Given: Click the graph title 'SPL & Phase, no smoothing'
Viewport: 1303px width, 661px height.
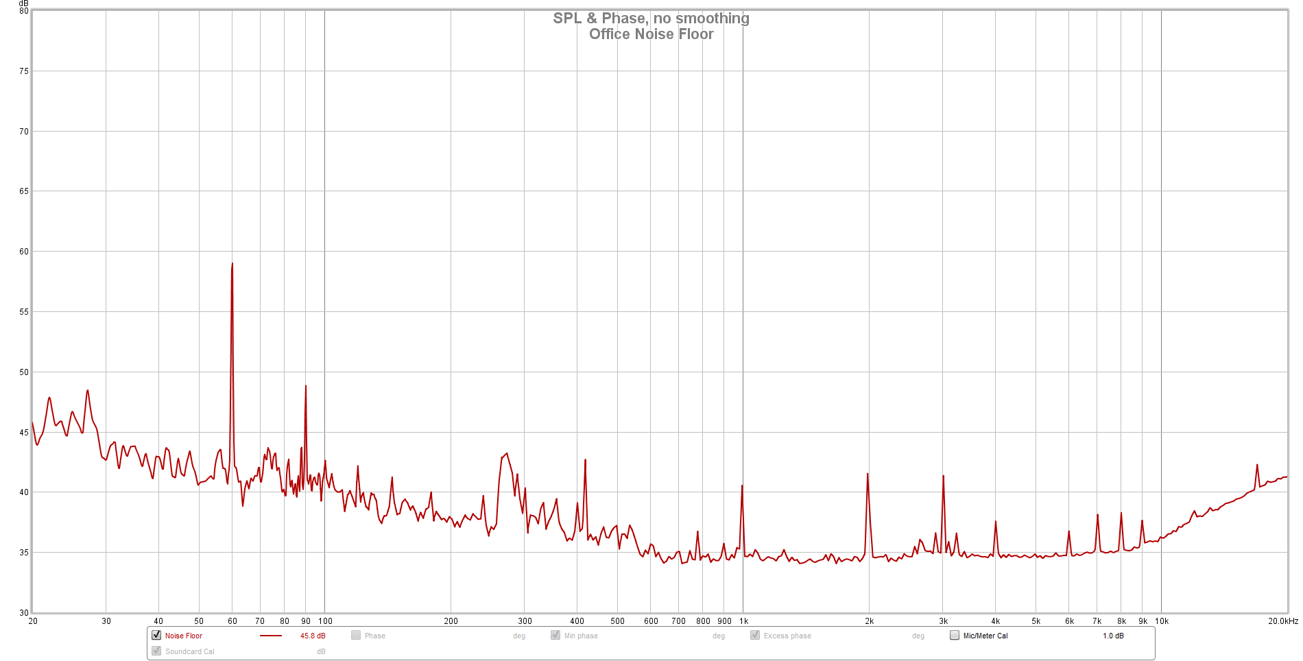Looking at the screenshot, I should pos(651,19).
